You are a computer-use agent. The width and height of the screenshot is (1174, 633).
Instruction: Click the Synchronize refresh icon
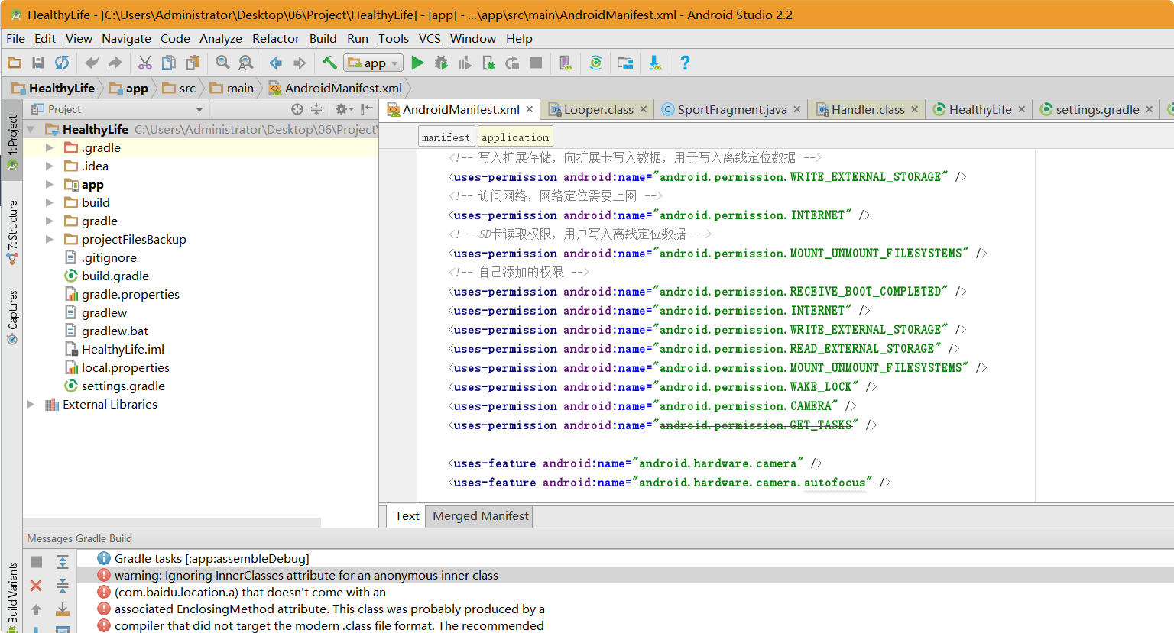point(62,63)
